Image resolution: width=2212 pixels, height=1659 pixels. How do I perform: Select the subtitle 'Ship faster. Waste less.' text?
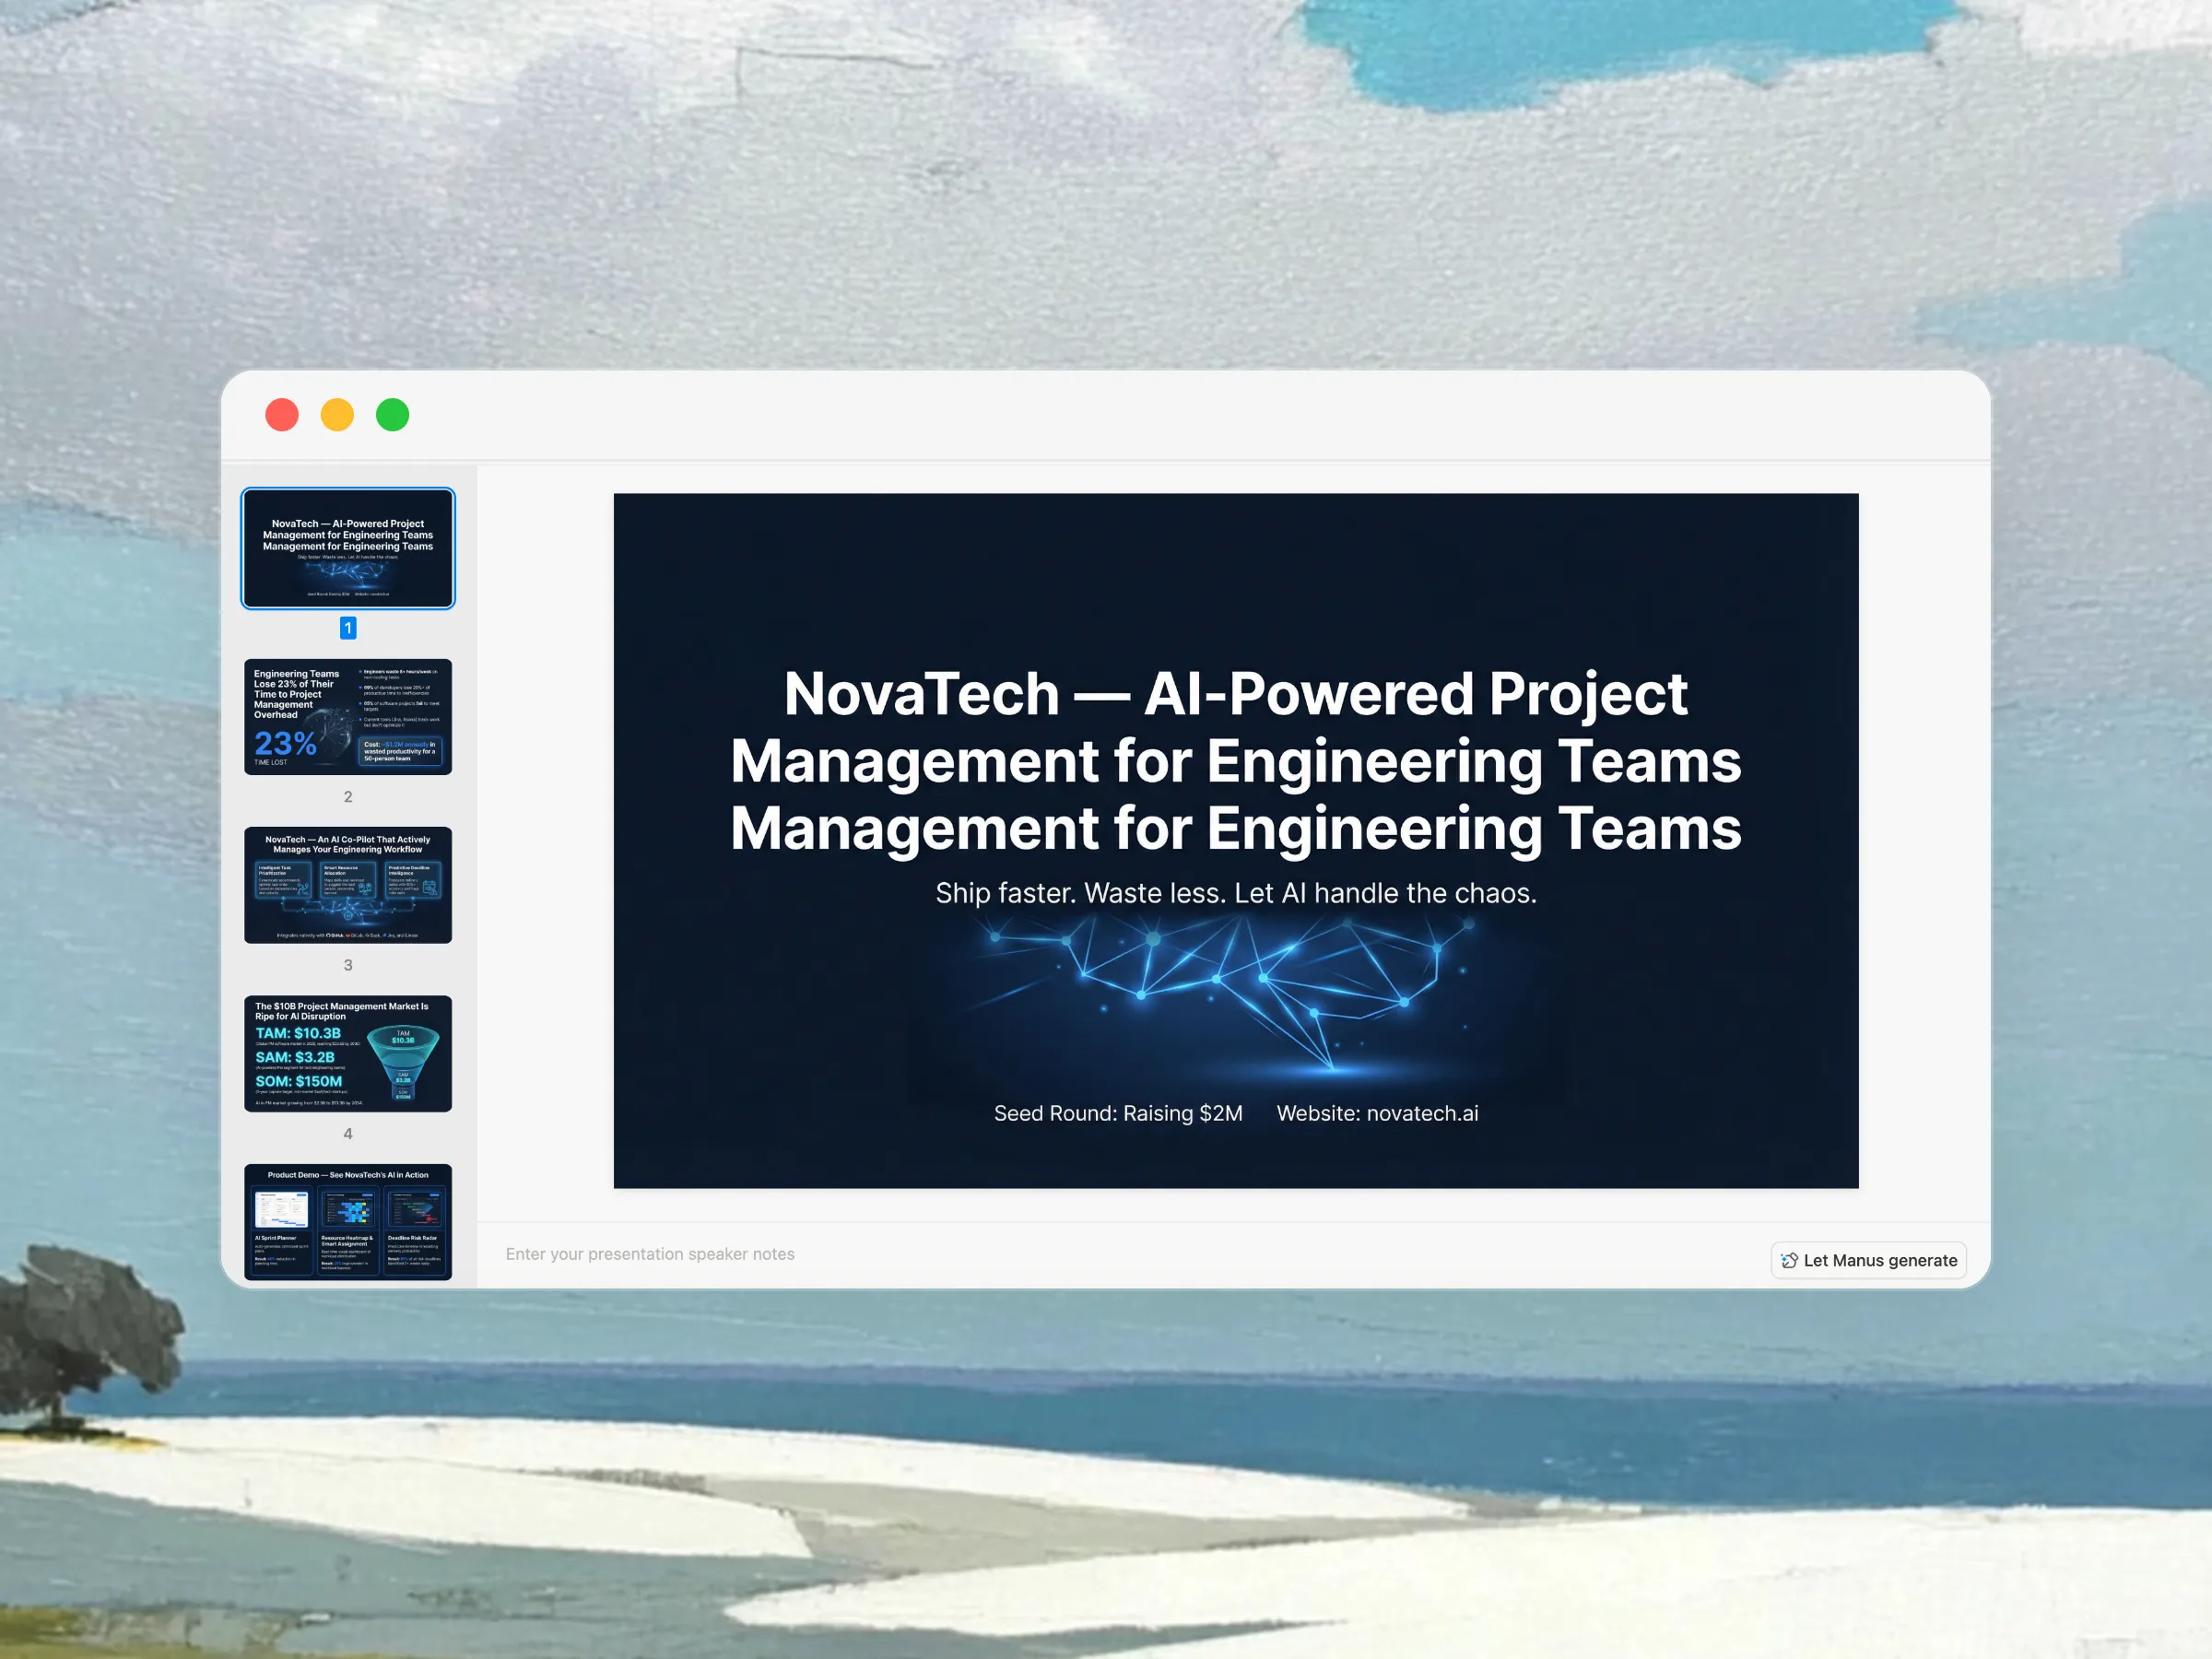[x=1235, y=893]
